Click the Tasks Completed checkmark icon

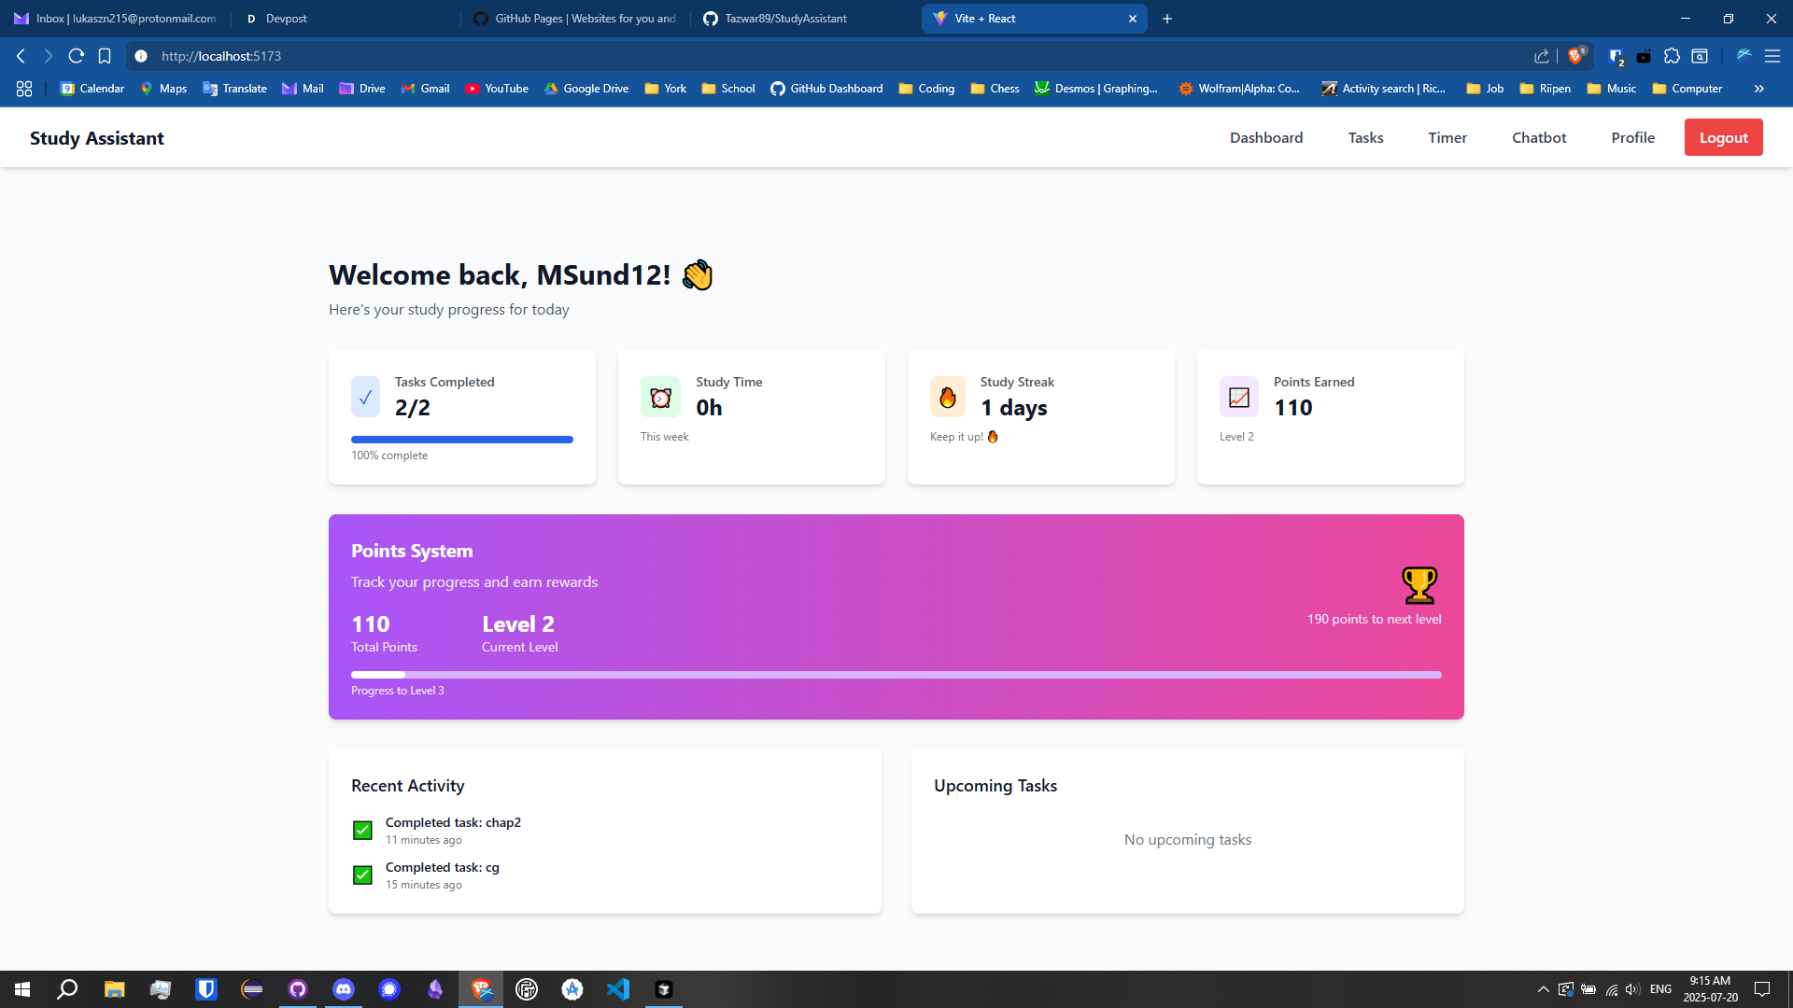365,398
